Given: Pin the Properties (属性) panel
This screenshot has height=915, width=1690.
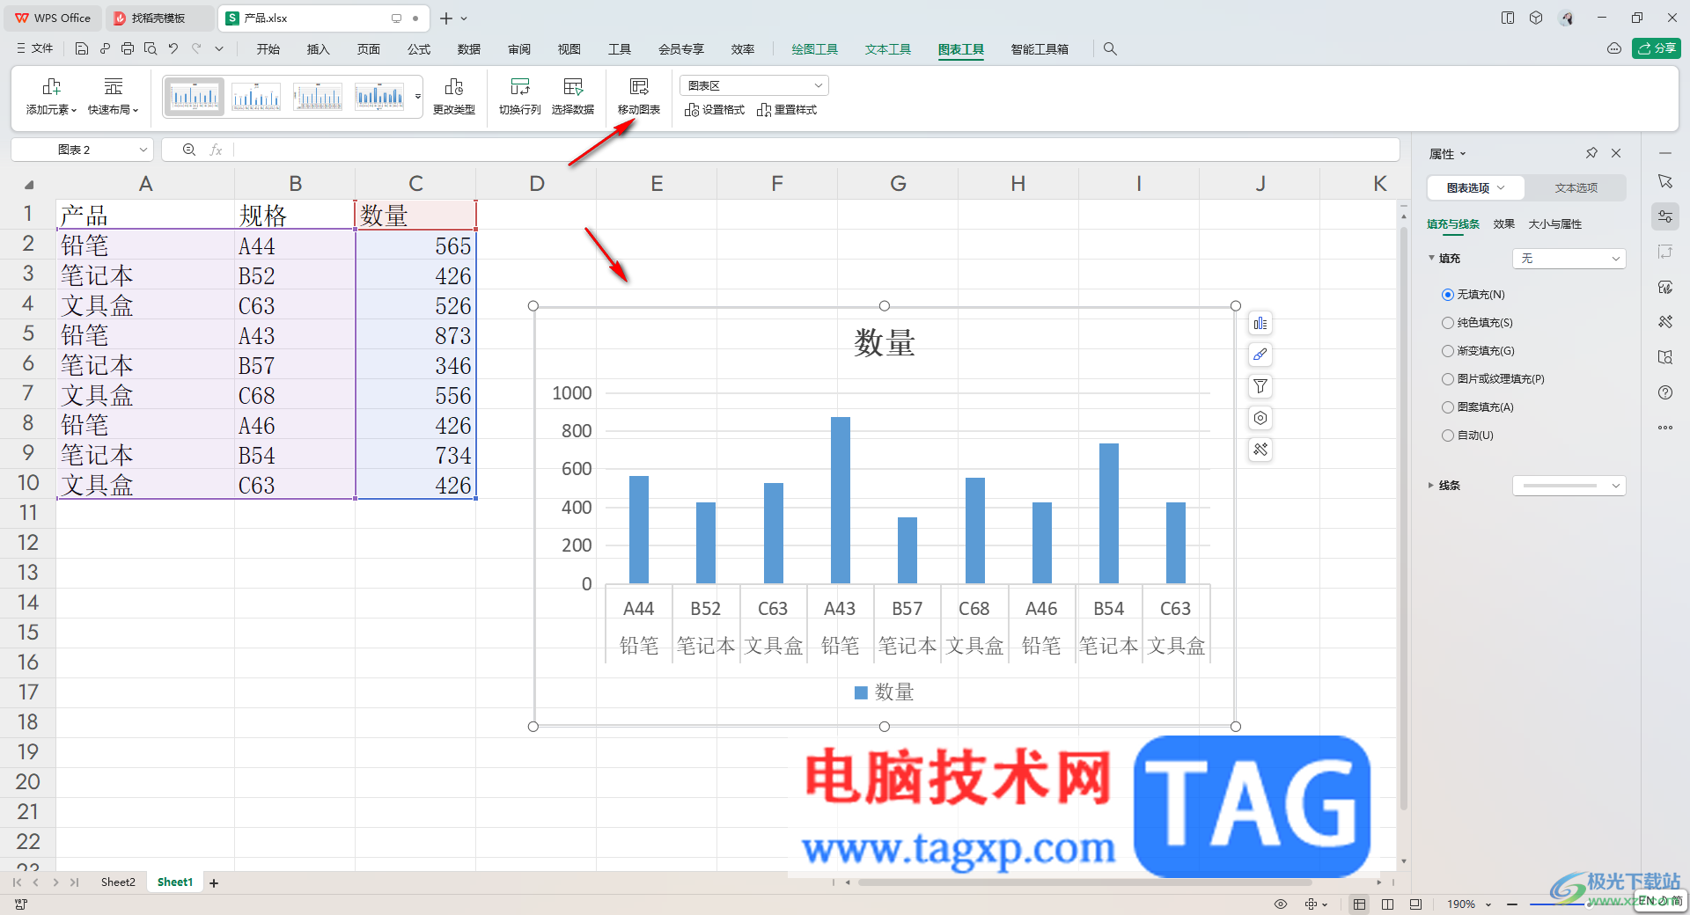Looking at the screenshot, I should click(x=1591, y=153).
